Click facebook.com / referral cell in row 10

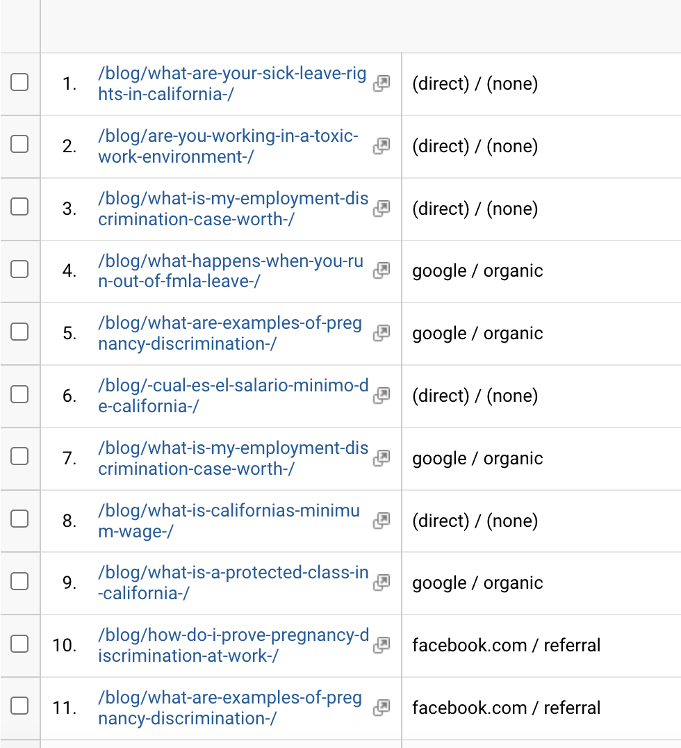[507, 645]
